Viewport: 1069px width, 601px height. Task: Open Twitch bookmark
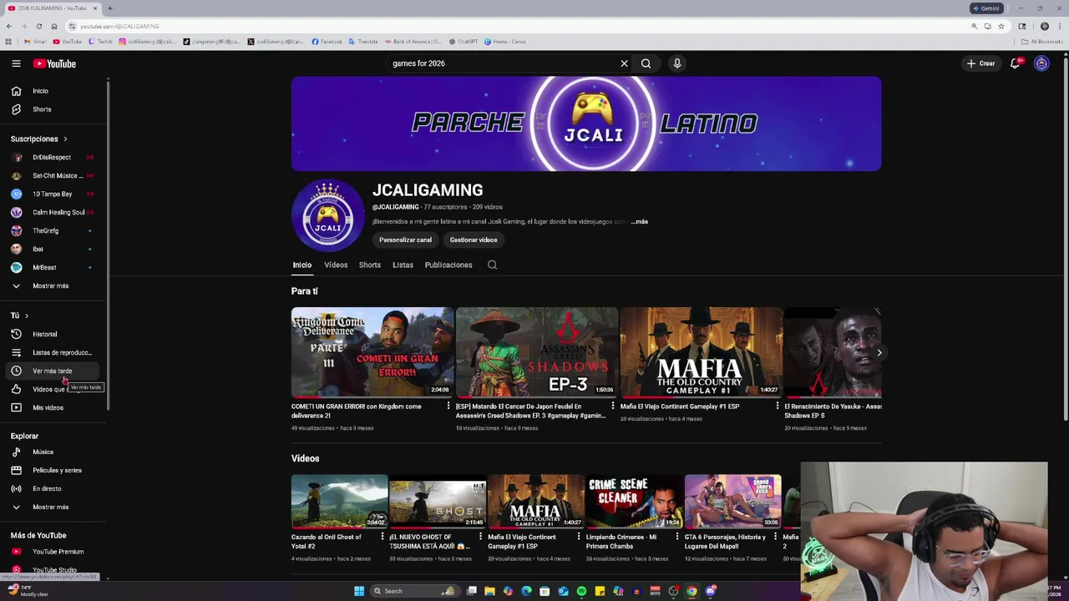tap(99, 41)
